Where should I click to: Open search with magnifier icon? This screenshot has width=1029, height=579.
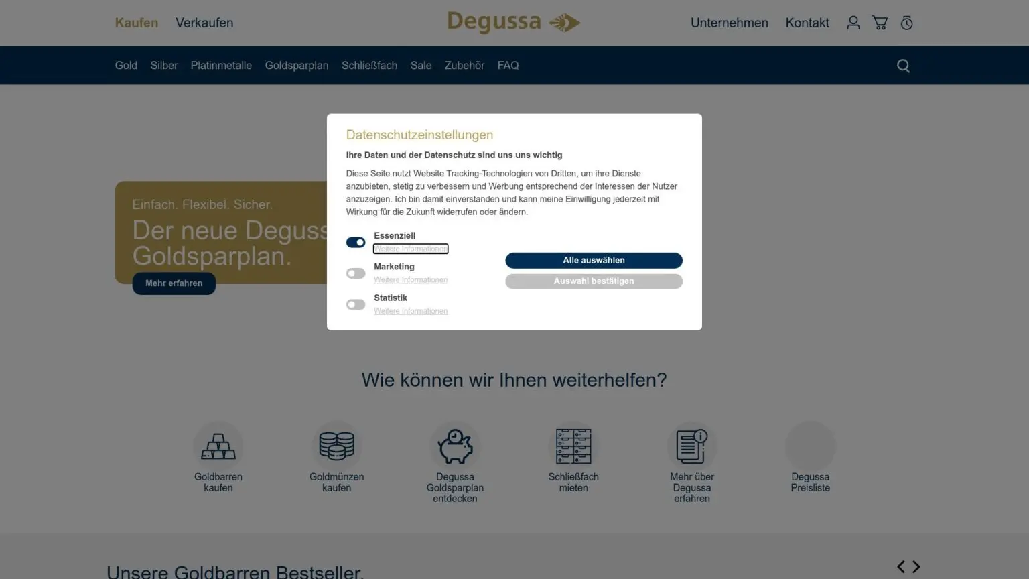coord(903,66)
